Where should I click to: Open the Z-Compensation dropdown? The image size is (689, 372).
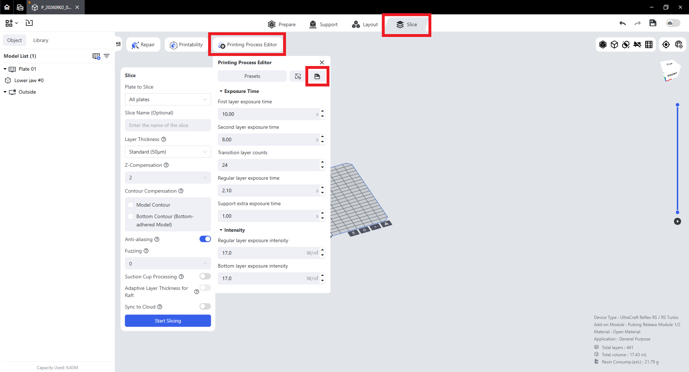[168, 178]
